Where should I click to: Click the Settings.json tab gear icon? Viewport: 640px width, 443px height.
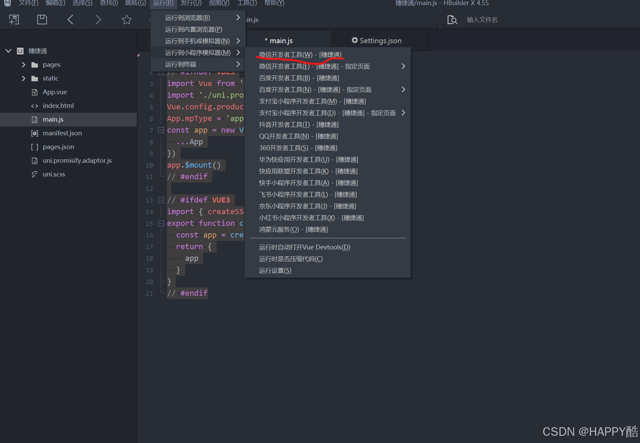[x=355, y=40]
